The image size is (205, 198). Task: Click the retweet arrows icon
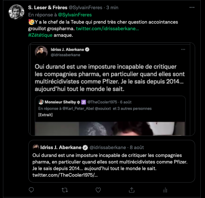click(65, 190)
